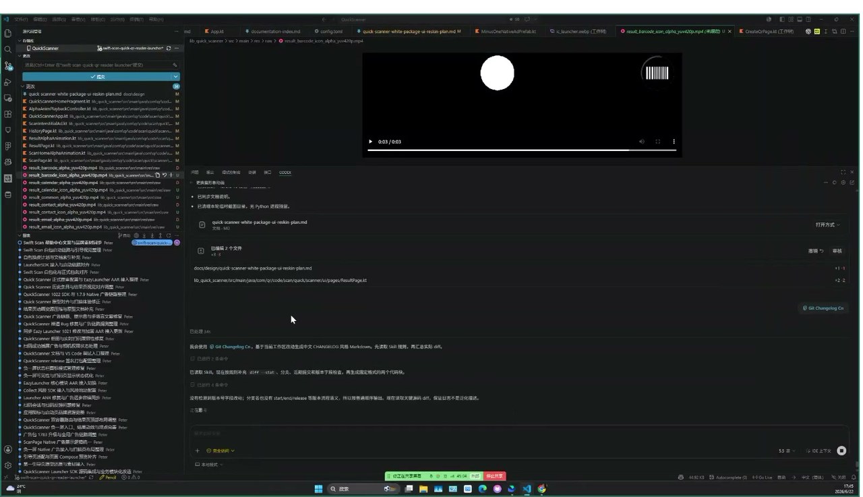Open commit button dropdown arrow

point(175,77)
